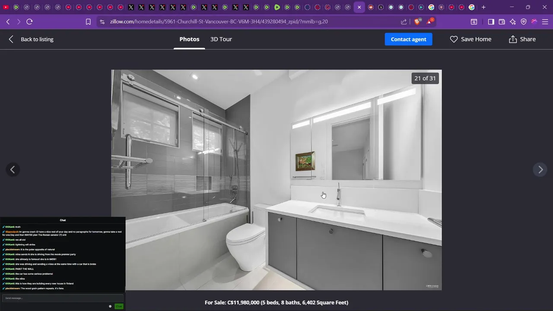Screen dimensions: 553x311
Task: Open the browser hamburger menu
Action: (x=545, y=22)
